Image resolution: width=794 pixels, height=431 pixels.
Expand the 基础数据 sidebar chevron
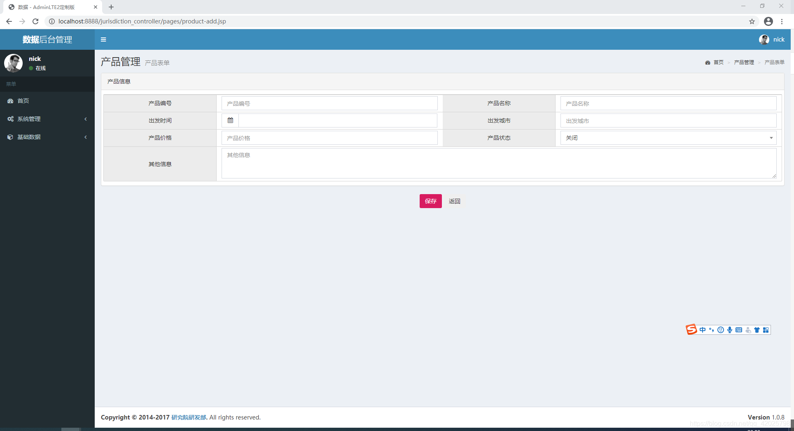86,137
